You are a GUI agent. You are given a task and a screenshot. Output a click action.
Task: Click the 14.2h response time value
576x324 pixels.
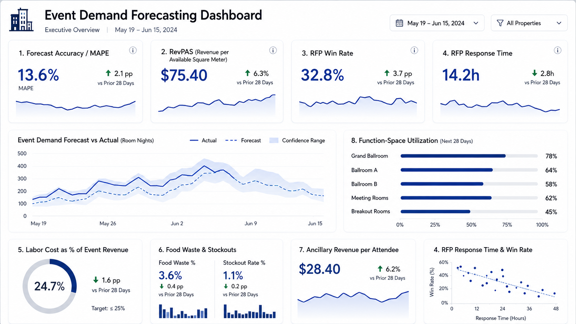point(461,75)
